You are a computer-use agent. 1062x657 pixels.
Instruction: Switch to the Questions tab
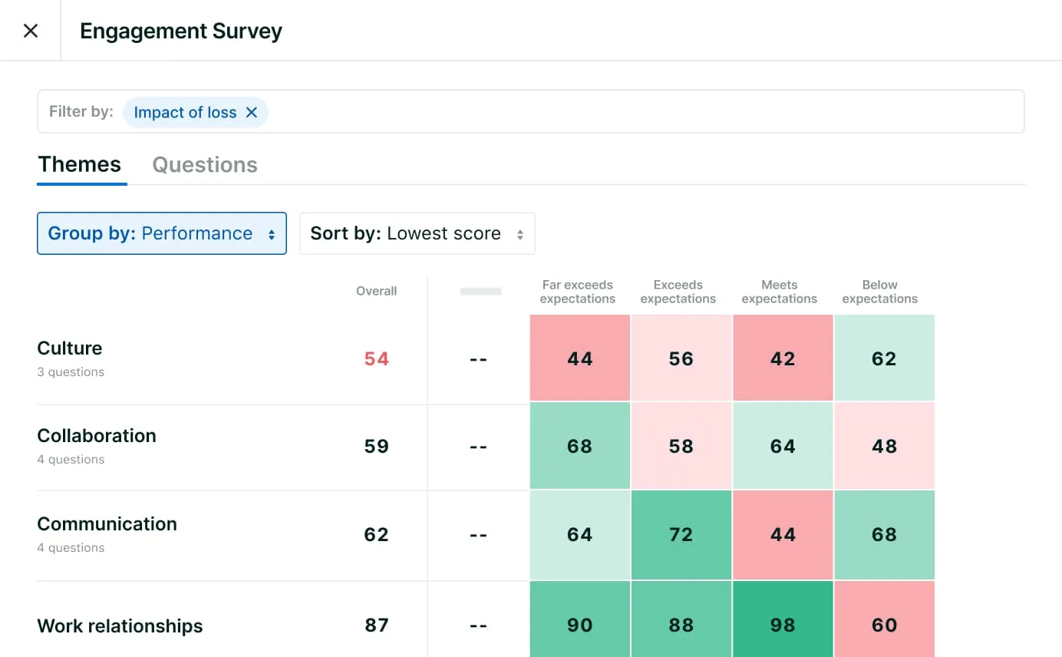tap(205, 165)
